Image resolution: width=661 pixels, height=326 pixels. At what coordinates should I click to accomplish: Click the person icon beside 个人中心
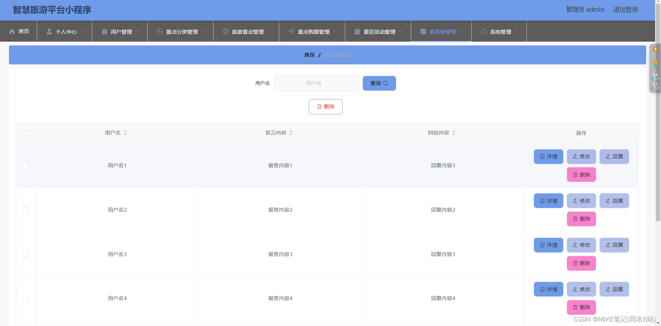[x=49, y=32]
